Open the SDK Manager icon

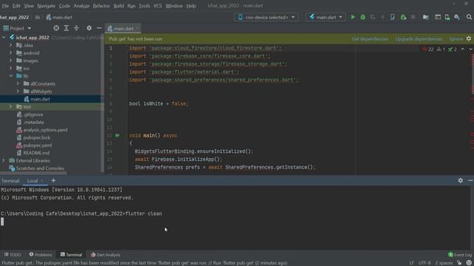457,17
